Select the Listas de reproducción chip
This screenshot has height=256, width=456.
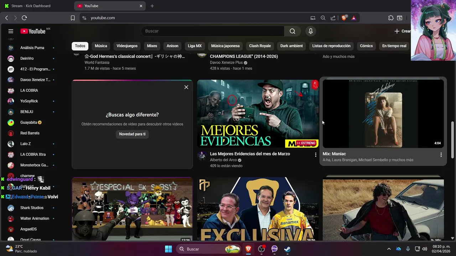(331, 46)
